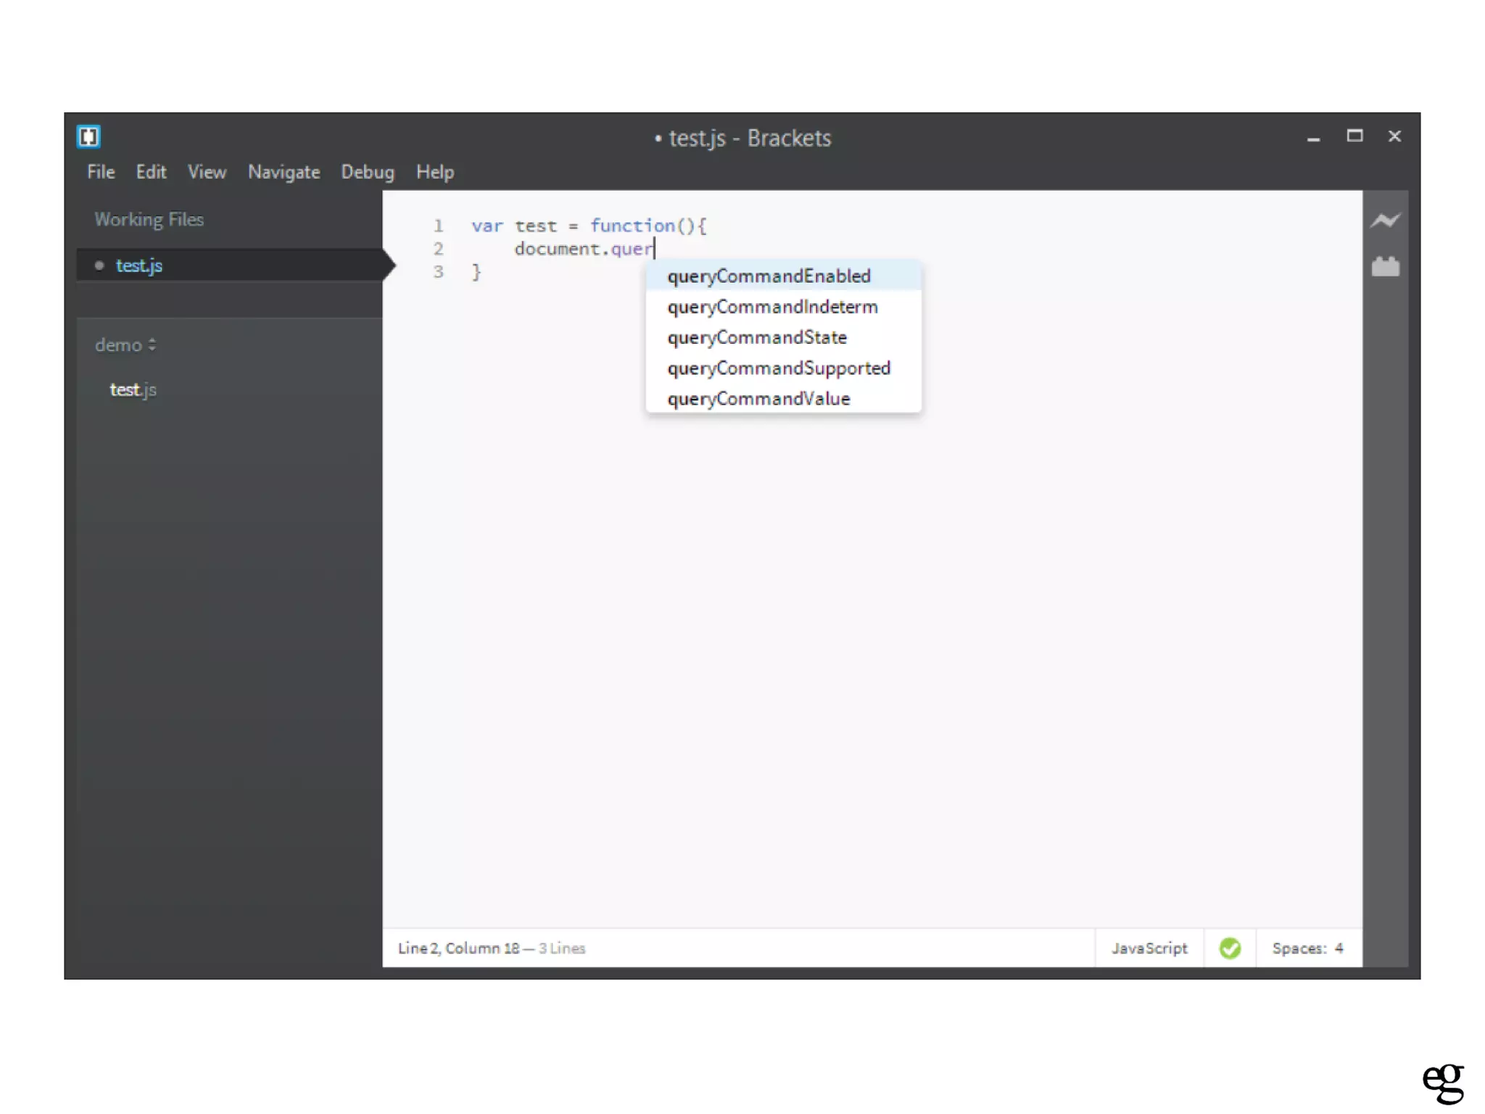Image resolution: width=1485 pixels, height=1114 pixels.
Task: Click the Brackets app logo icon
Action: 88,136
